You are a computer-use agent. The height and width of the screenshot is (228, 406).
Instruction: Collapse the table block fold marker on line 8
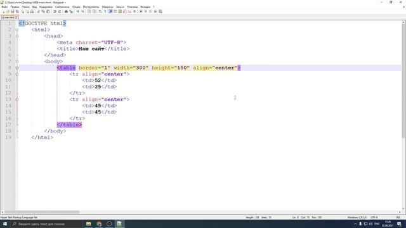[x=17, y=68]
